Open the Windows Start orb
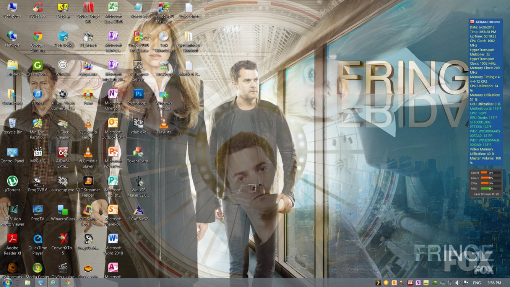This screenshot has height=287, width=510. pyautogui.click(x=7, y=282)
